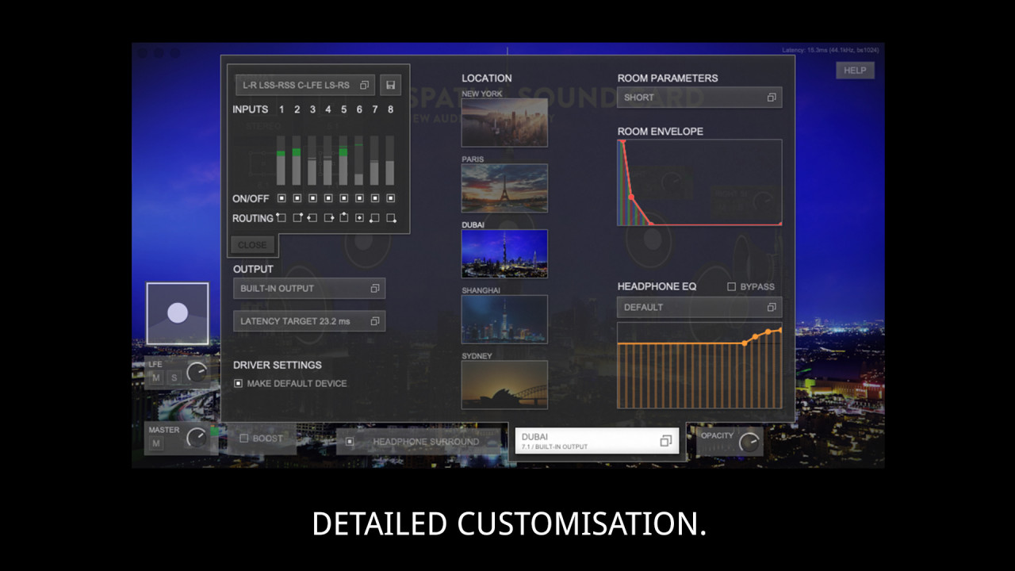The width and height of the screenshot is (1015, 571).
Task: Change routing icon for input 5
Action: [x=343, y=218]
